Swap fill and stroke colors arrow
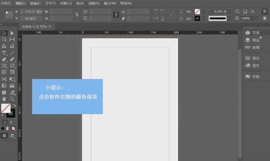270x161 pixels. tap(14, 105)
